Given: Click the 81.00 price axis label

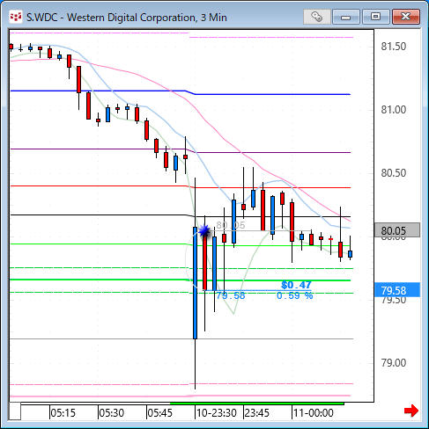Looking at the screenshot, I should tap(394, 110).
